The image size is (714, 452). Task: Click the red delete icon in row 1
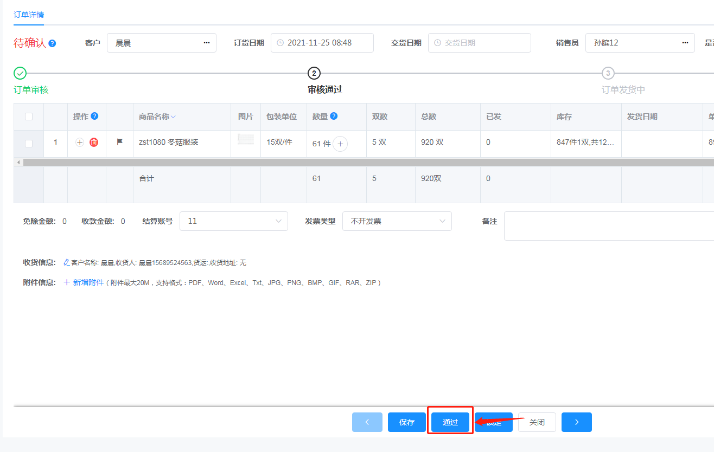coord(94,143)
